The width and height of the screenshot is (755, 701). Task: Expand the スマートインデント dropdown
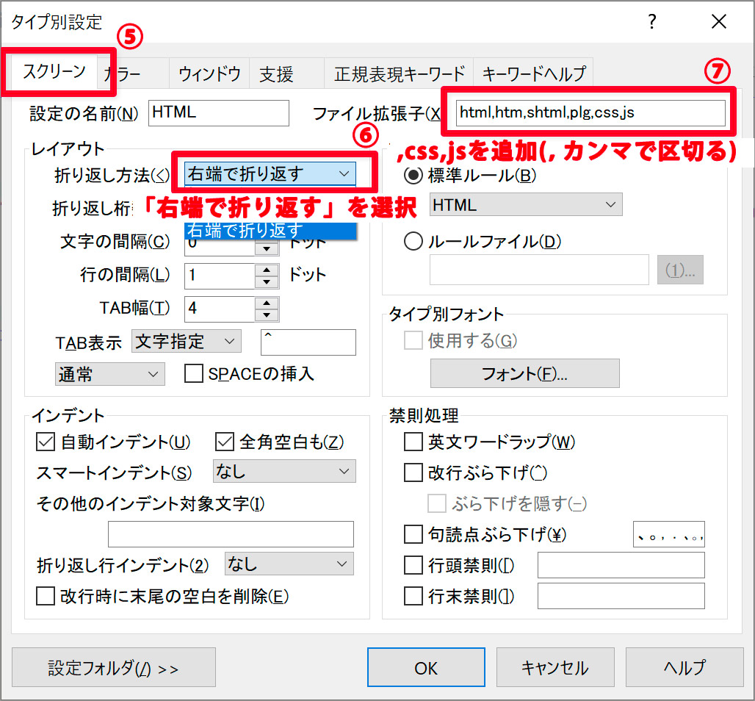283,472
